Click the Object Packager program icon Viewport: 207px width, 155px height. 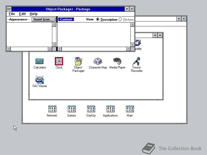coord(78,61)
